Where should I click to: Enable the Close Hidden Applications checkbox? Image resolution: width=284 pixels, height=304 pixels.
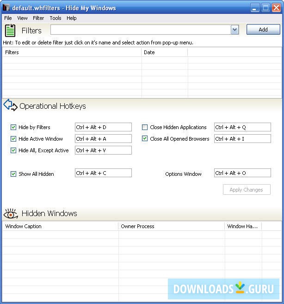pyautogui.click(x=145, y=127)
